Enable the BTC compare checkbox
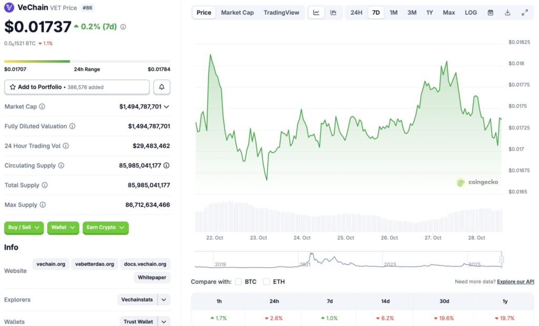 pyautogui.click(x=238, y=282)
